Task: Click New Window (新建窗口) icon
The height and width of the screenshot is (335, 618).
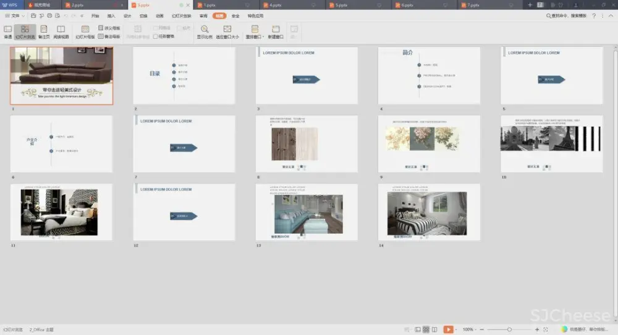Action: pyautogui.click(x=276, y=32)
